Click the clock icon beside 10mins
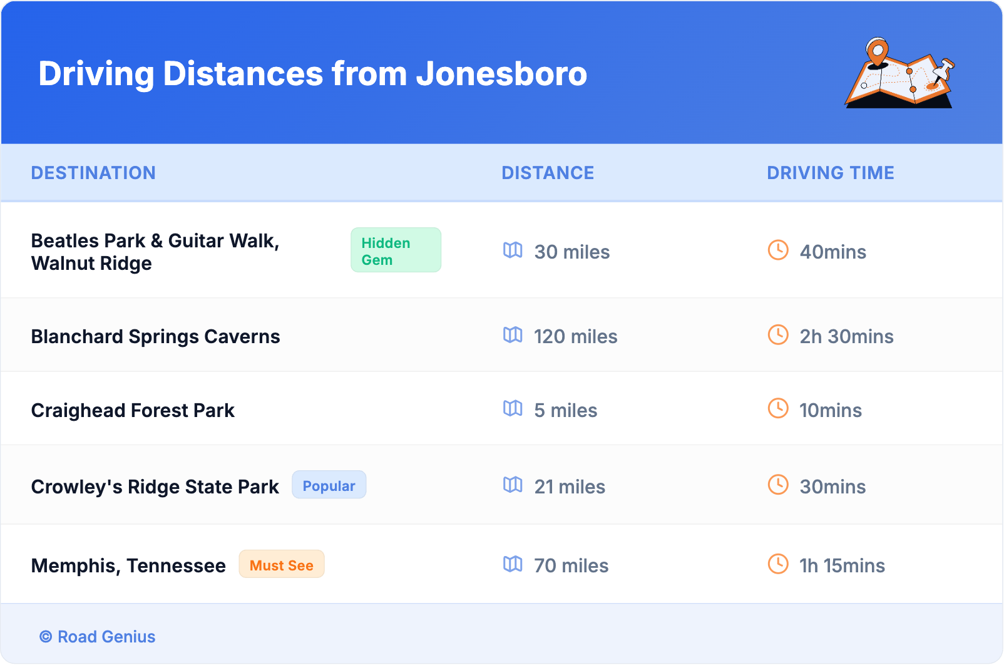 (778, 409)
